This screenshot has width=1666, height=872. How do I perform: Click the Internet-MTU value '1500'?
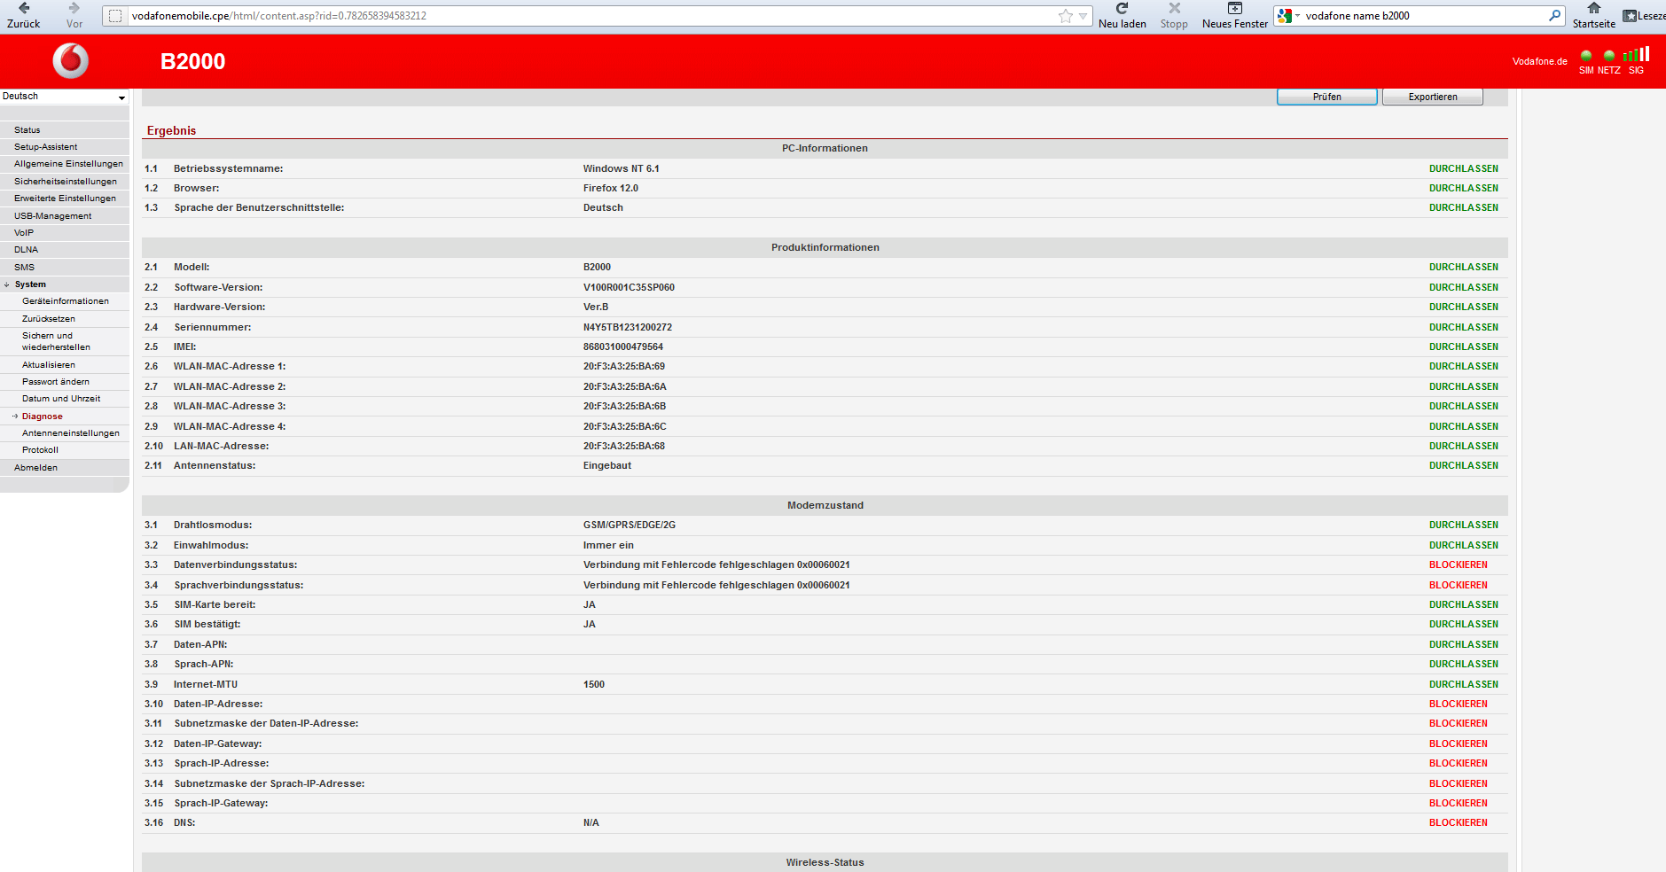pos(593,684)
